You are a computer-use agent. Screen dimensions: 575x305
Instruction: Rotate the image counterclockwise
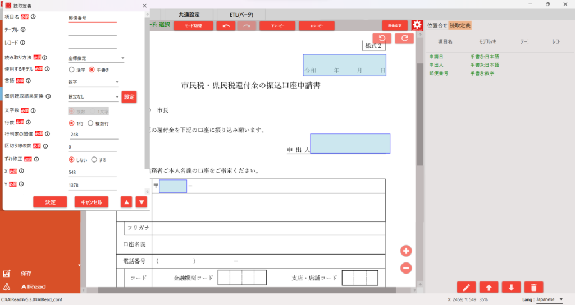pos(382,38)
